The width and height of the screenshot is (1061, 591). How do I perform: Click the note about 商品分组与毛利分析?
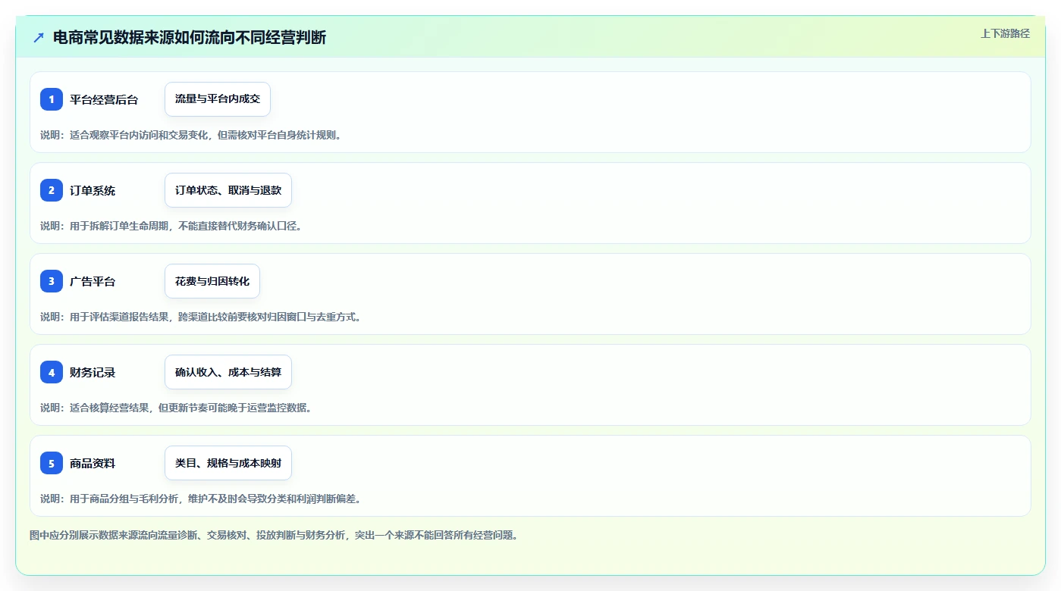[203, 499]
